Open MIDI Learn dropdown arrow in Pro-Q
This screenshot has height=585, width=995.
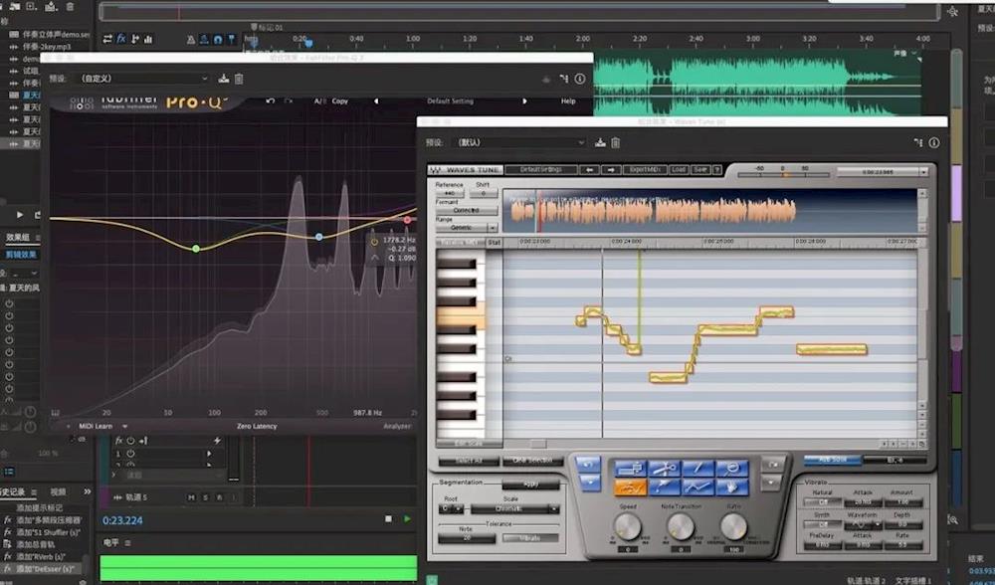tap(125, 427)
